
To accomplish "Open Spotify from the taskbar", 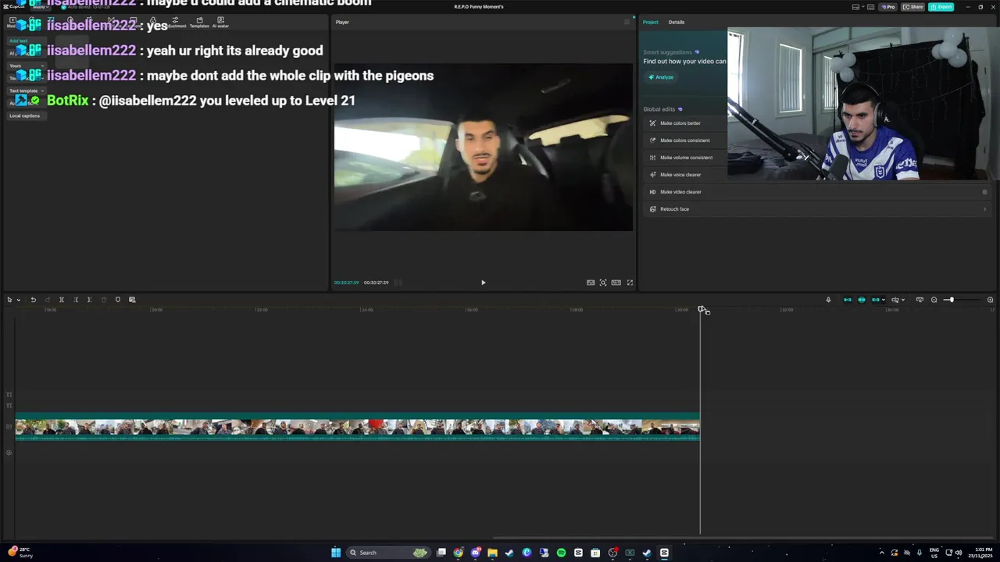I will click(x=561, y=553).
